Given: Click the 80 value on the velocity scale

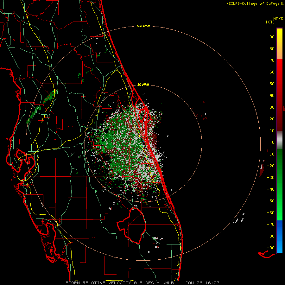Looking at the screenshot, I should [x=272, y=48].
